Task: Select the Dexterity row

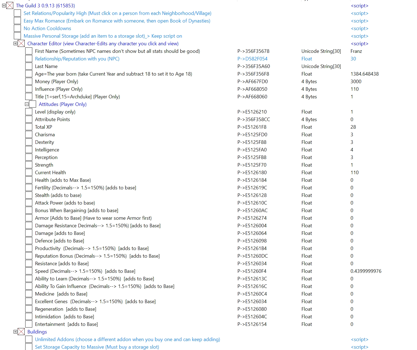Action: (x=44, y=142)
